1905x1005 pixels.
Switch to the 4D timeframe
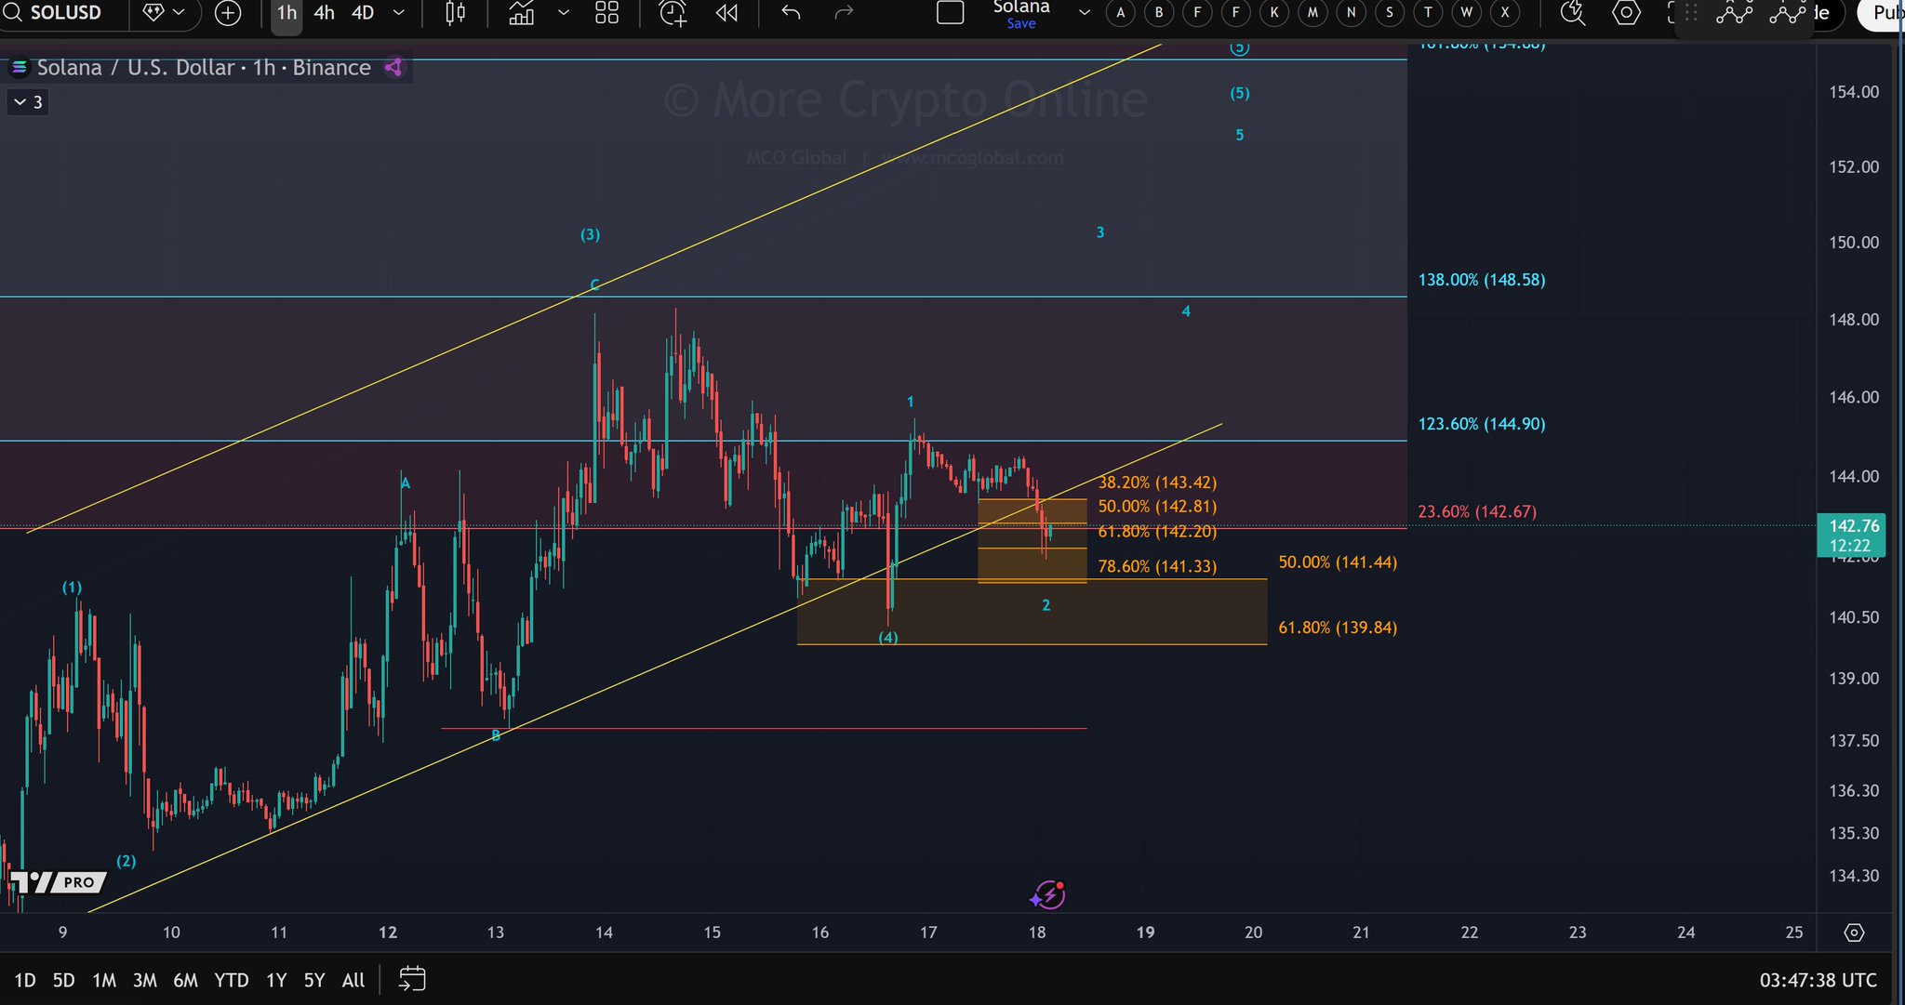(x=363, y=13)
